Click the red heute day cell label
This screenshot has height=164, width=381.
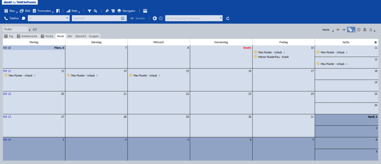tap(247, 48)
